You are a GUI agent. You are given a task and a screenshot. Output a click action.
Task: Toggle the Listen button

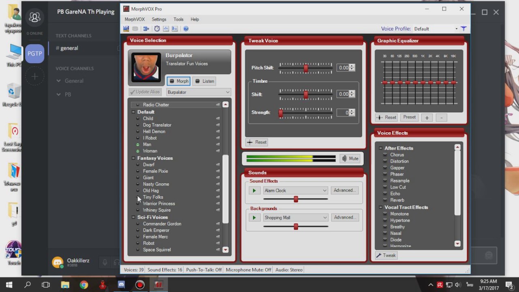pyautogui.click(x=204, y=81)
